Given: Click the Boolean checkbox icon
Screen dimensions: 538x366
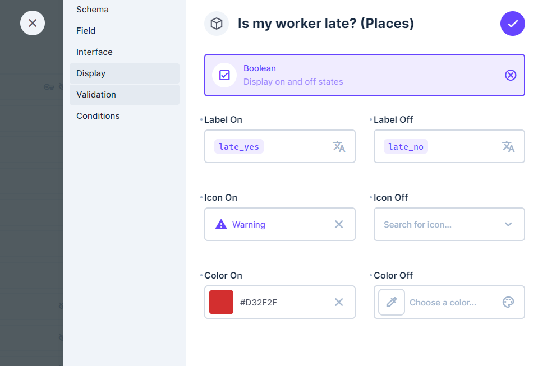Looking at the screenshot, I should [224, 75].
